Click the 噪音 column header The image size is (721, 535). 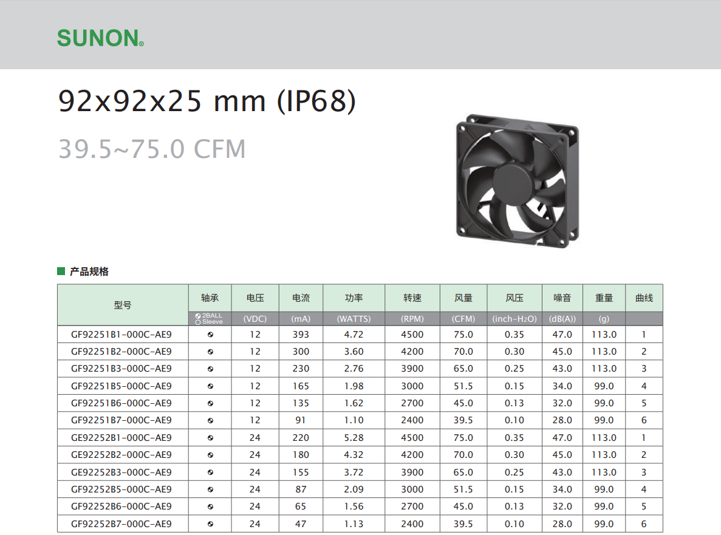pyautogui.click(x=562, y=298)
